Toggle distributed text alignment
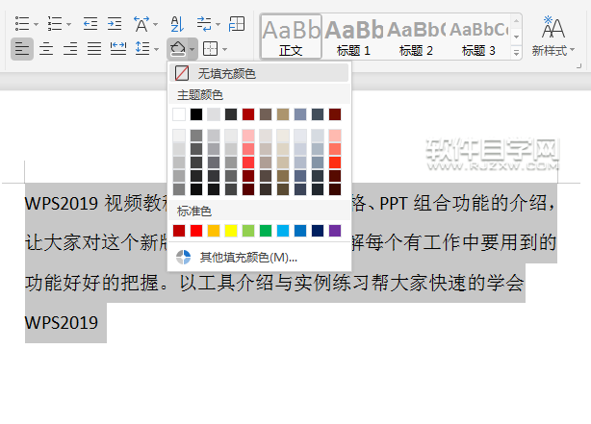The image size is (591, 424). [118, 49]
